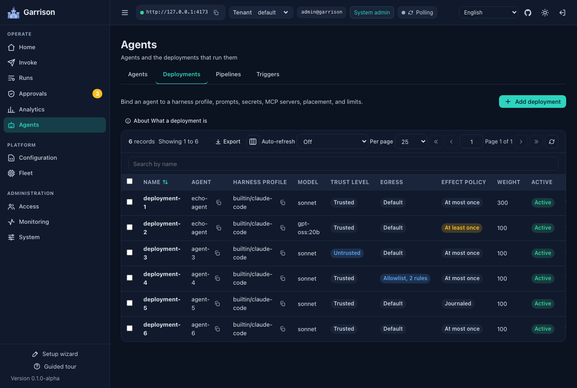This screenshot has width=577, height=388.
Task: Copy agent name in deployment-1 row
Action: coord(219,203)
